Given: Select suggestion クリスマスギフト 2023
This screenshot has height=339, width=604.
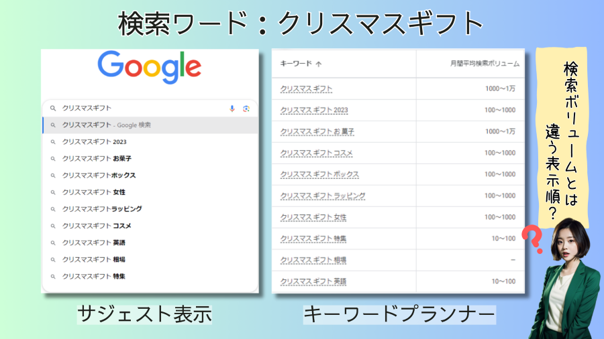Looking at the screenshot, I should pos(150,142).
